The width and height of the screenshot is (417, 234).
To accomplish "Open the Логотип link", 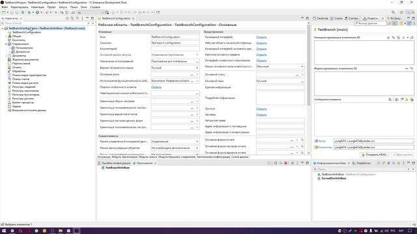I will pyautogui.click(x=261, y=109).
